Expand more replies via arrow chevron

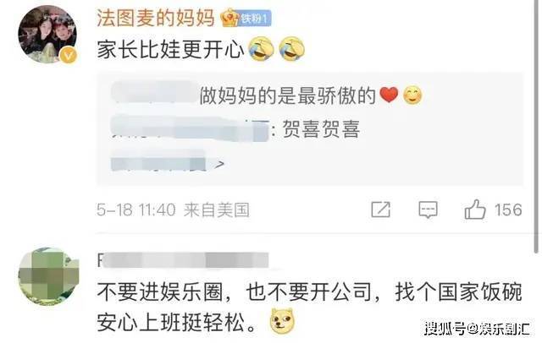tap(219, 164)
